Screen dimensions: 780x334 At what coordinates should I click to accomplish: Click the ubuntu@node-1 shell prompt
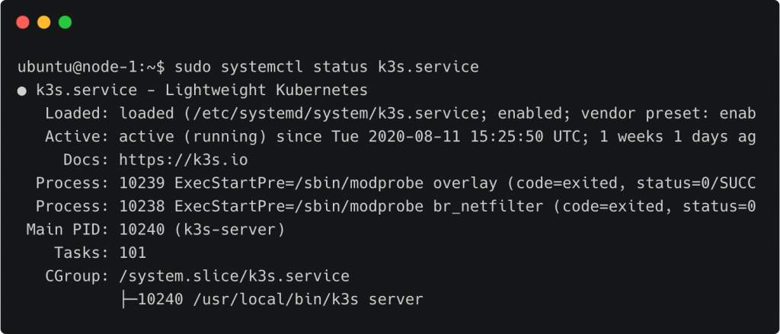tap(91, 67)
